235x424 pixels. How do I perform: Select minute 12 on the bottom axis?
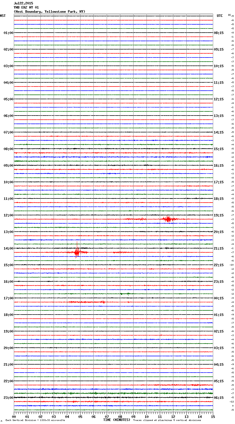click(x=173, y=417)
